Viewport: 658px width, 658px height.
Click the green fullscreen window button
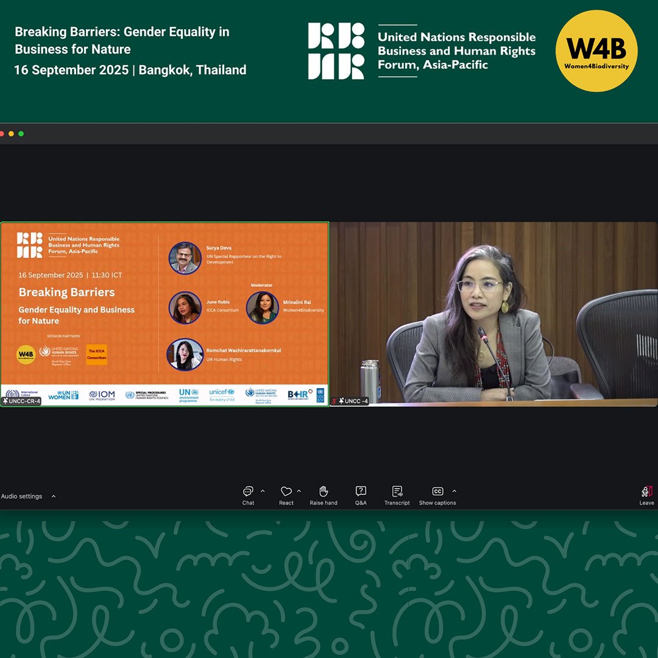click(21, 134)
